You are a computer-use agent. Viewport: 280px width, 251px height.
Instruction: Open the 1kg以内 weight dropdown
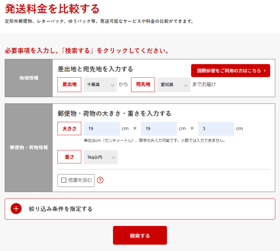coord(101,157)
